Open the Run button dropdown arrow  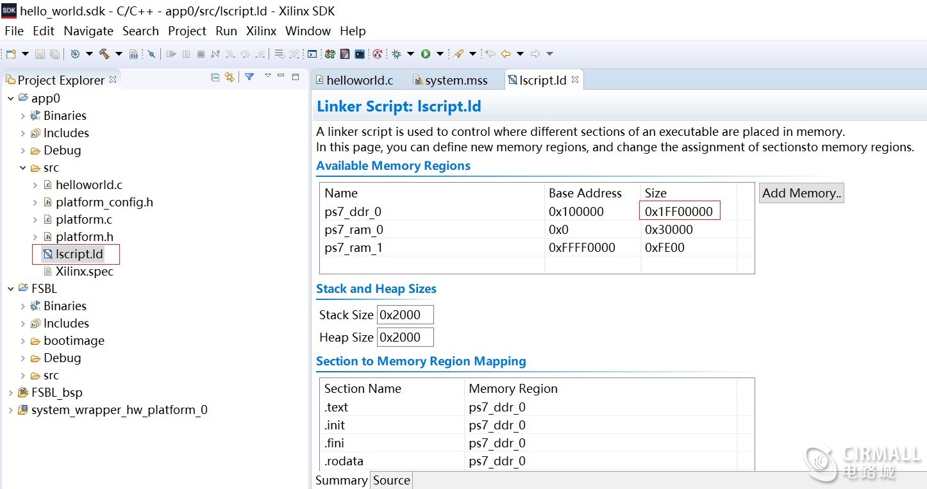point(440,54)
